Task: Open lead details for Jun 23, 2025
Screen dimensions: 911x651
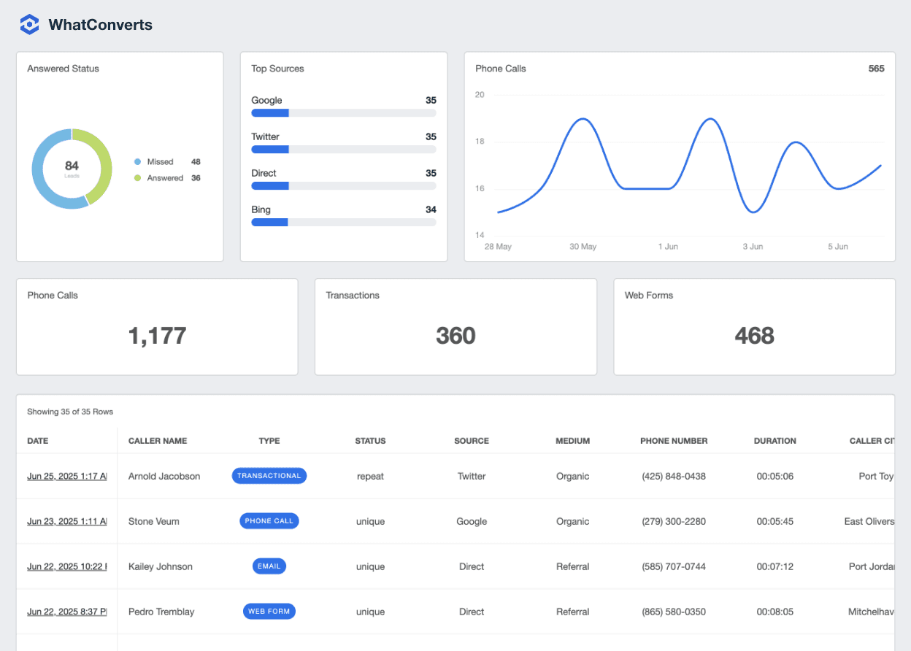Action: [x=66, y=520]
